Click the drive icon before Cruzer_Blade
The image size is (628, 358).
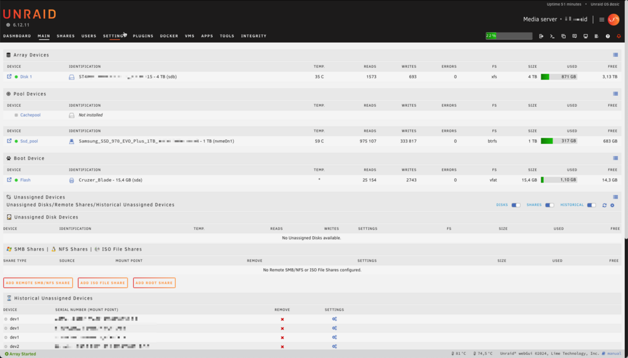[72, 180]
